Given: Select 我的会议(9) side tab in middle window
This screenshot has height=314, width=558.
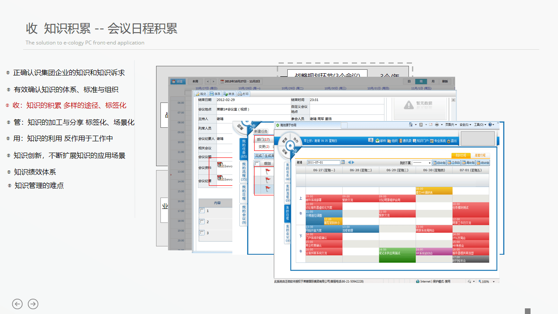Looking at the screenshot, I should click(244, 215).
